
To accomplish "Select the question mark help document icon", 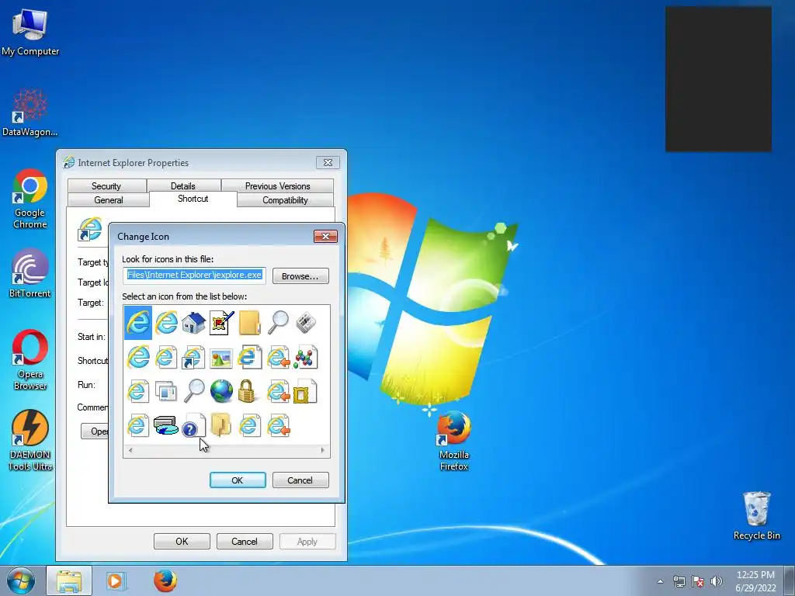I will pyautogui.click(x=193, y=426).
